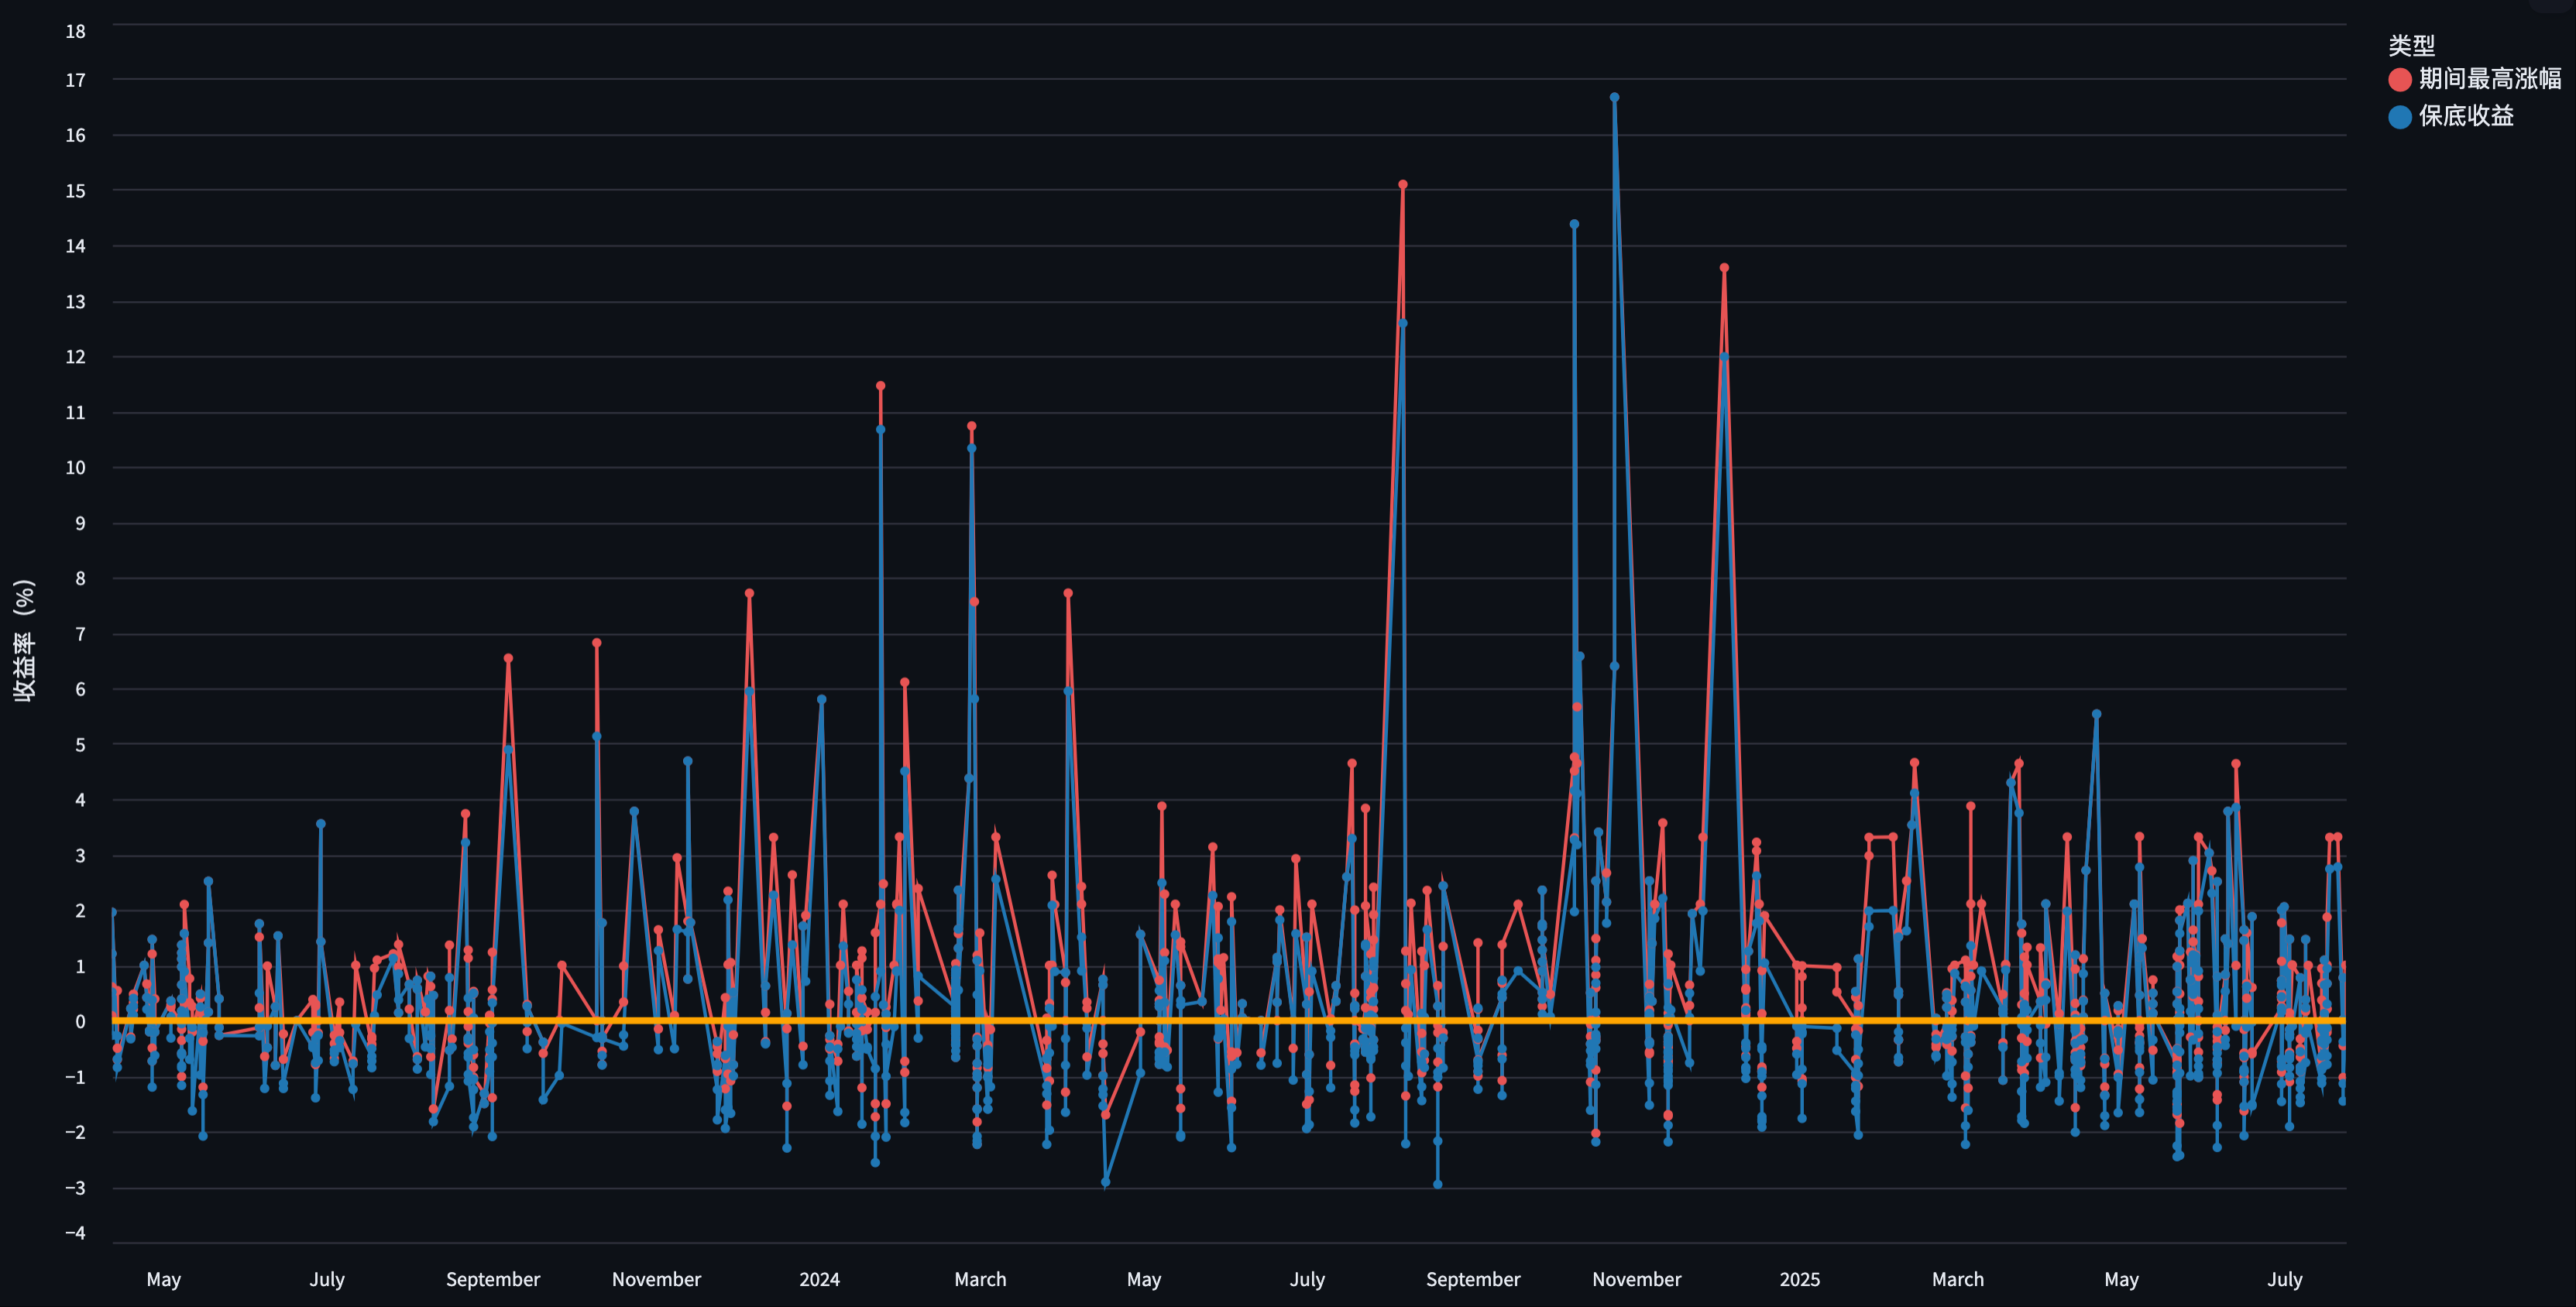Click the red peak point near 13.6
2576x1307 pixels.
click(1724, 268)
